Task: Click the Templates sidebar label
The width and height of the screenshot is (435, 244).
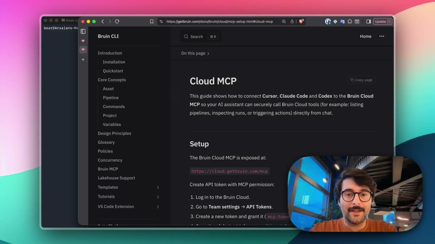Action: point(108,187)
